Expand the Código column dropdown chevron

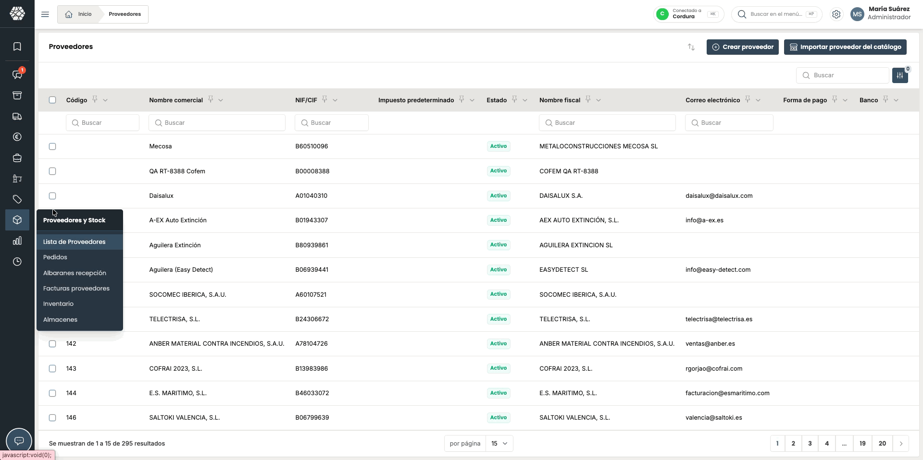[105, 100]
